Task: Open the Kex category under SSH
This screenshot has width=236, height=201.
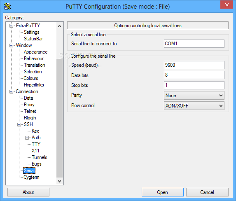Action: coord(35,131)
